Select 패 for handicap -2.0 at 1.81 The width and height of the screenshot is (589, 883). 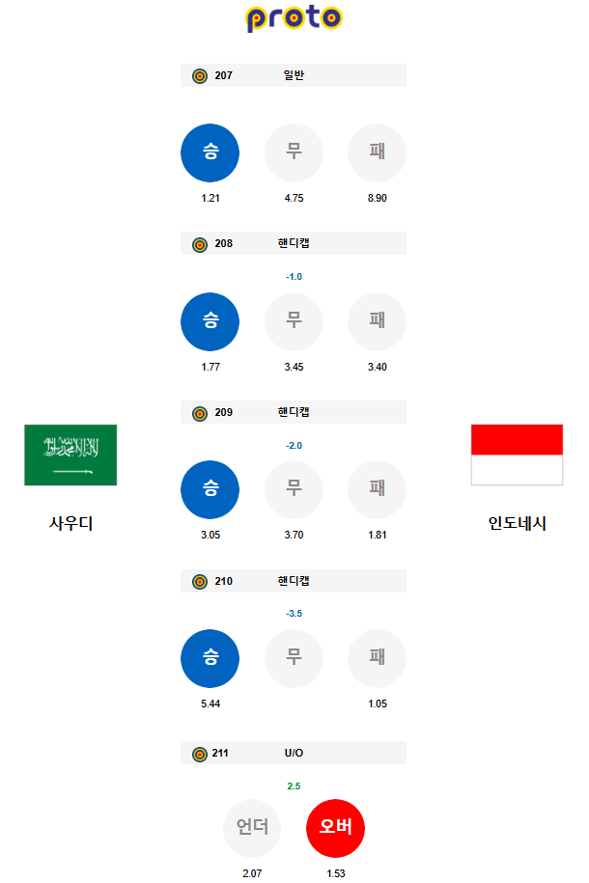378,489
